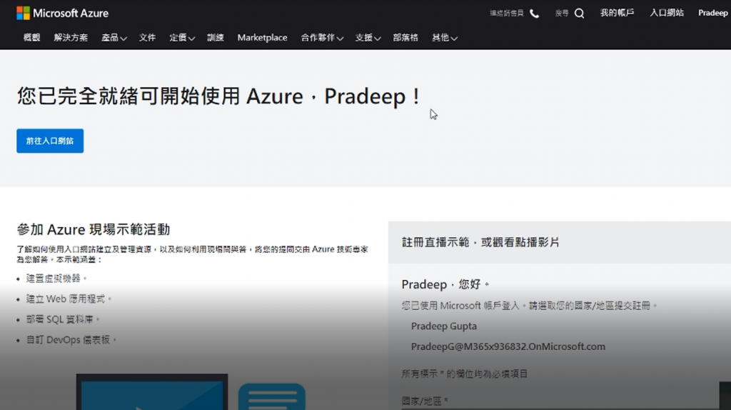Click the Microsoft Azure logo
731x410 pixels.
tap(63, 13)
